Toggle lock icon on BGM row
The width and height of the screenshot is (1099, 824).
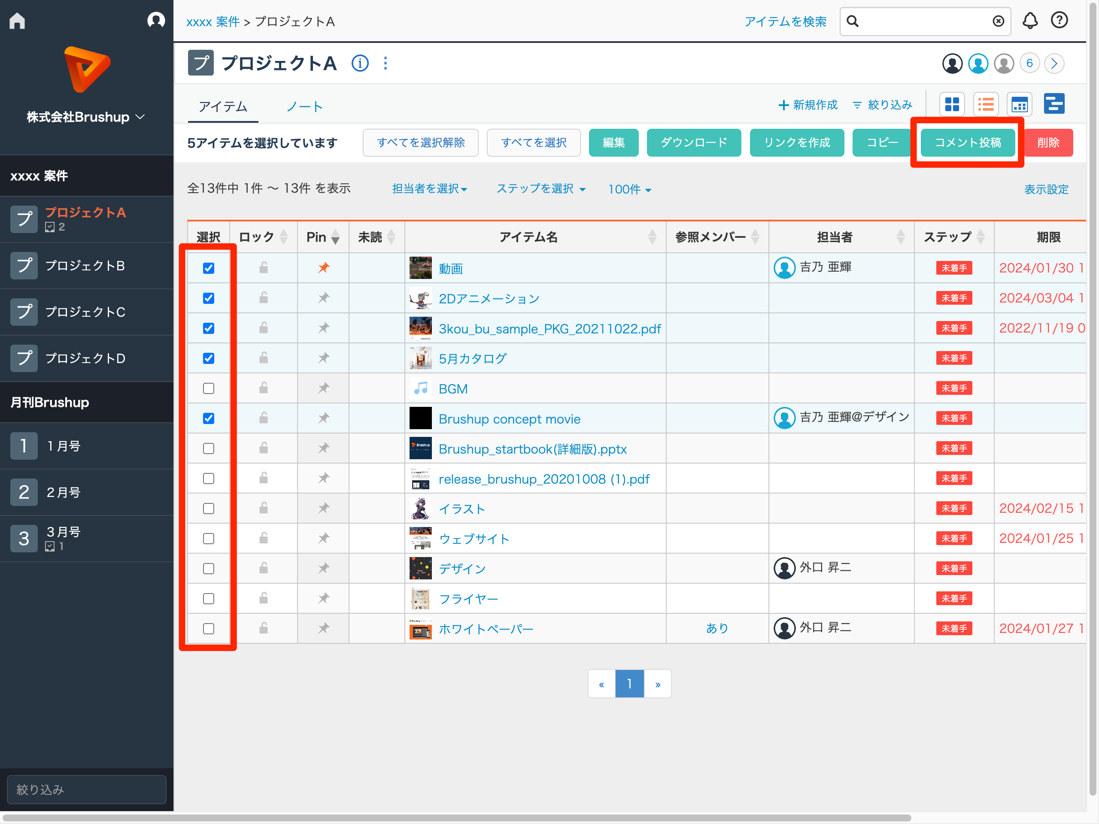click(x=263, y=388)
